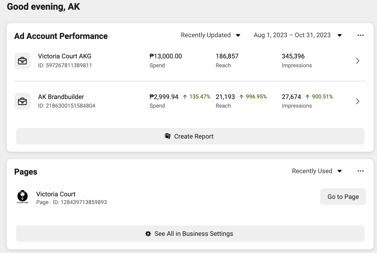
Task: Open the Recently Used pages dropdown
Action: (x=317, y=171)
